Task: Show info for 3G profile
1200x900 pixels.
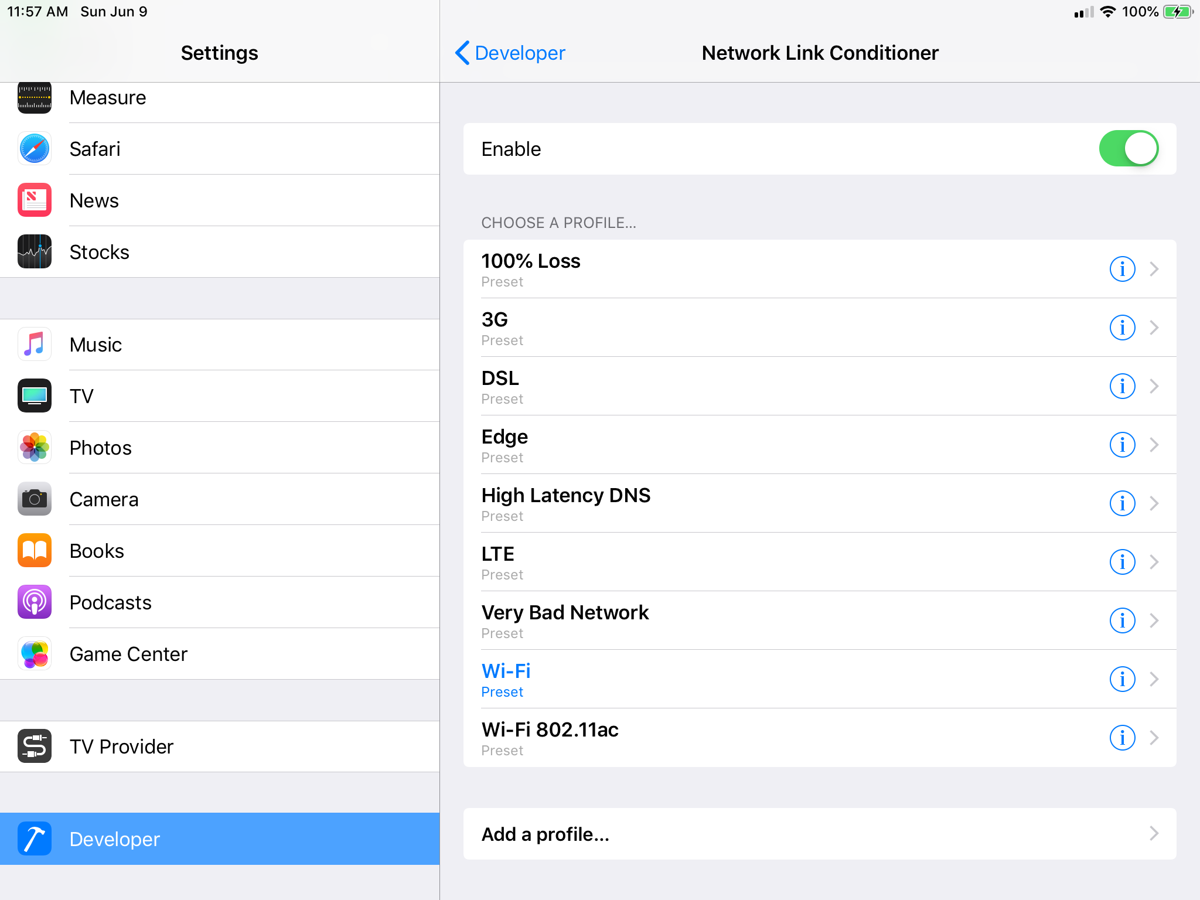Action: [x=1122, y=328]
